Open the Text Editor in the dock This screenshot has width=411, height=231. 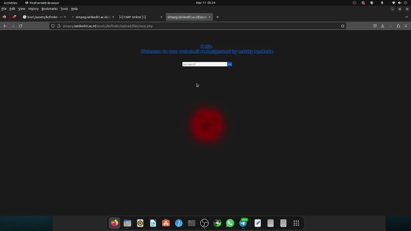point(258,223)
